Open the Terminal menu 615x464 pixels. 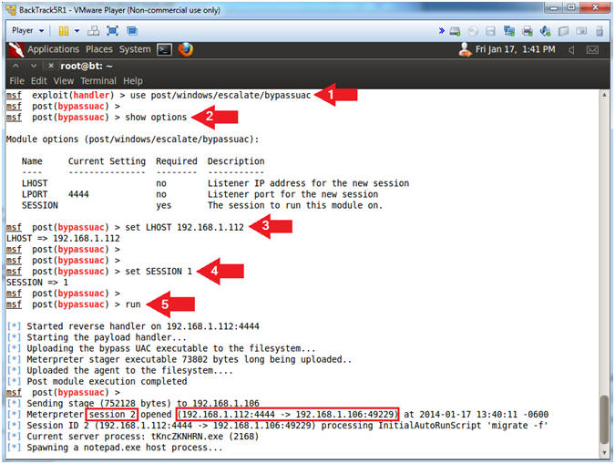[98, 81]
